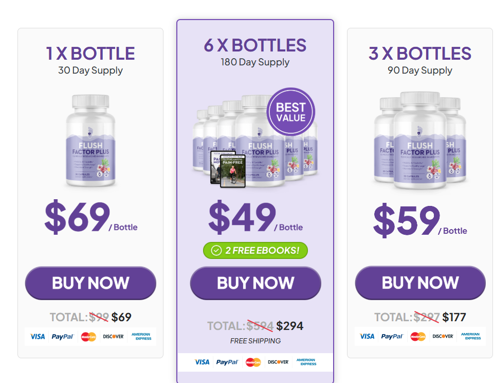Viewport: 494px width, 383px height.
Task: Click the six bottles product image
Action: (255, 141)
